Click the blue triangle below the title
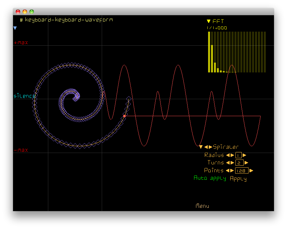Image resolution: width=287 pixels, height=229 pixels. pyautogui.click(x=15, y=28)
